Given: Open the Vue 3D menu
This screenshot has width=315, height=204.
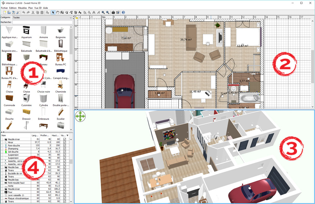Looking at the screenshot, I should click(39, 8).
